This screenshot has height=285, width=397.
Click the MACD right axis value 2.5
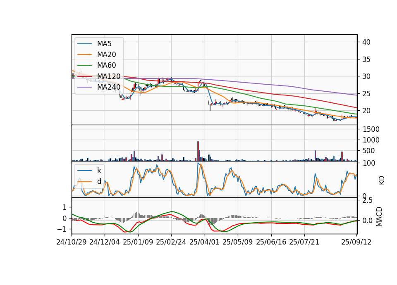pos(367,201)
